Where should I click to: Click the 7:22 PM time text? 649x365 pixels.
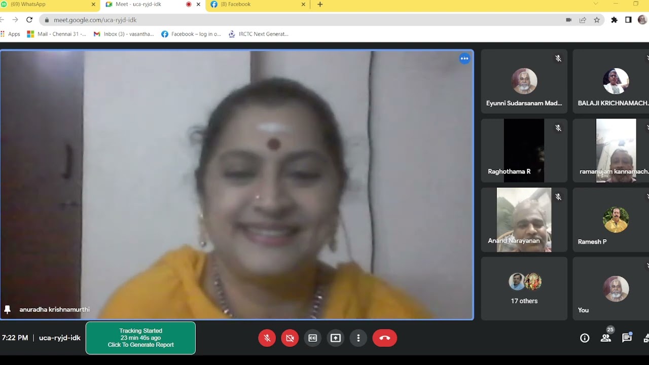15,338
